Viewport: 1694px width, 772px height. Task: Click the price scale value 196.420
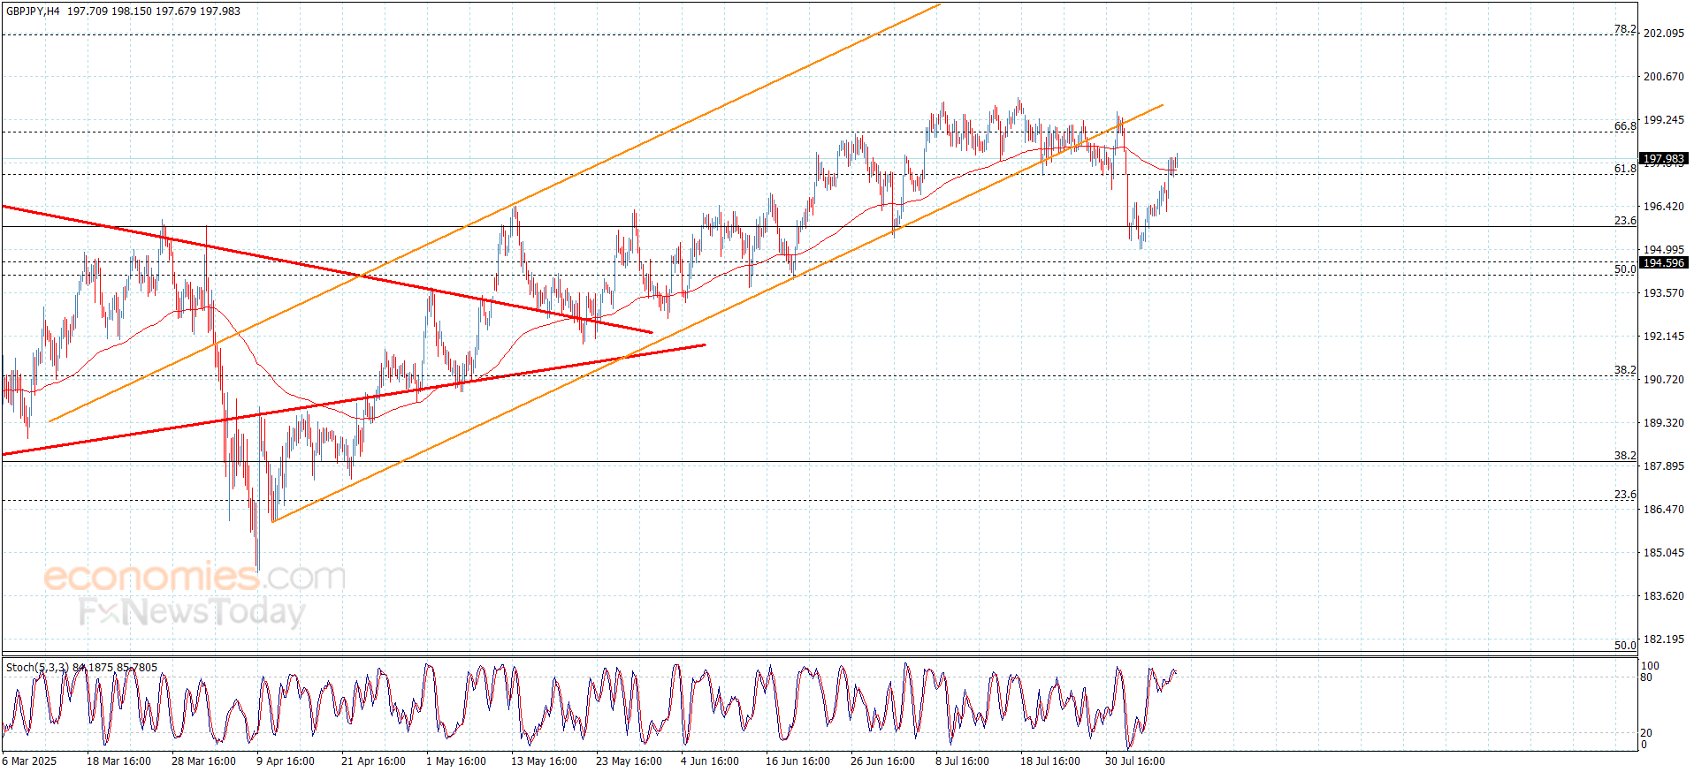(x=1663, y=207)
